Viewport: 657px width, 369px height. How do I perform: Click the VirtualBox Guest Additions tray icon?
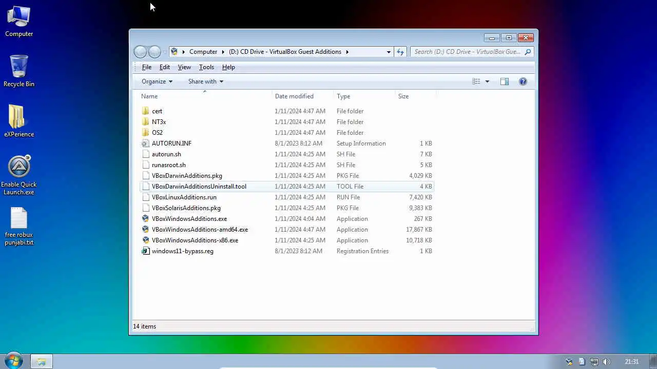569,362
